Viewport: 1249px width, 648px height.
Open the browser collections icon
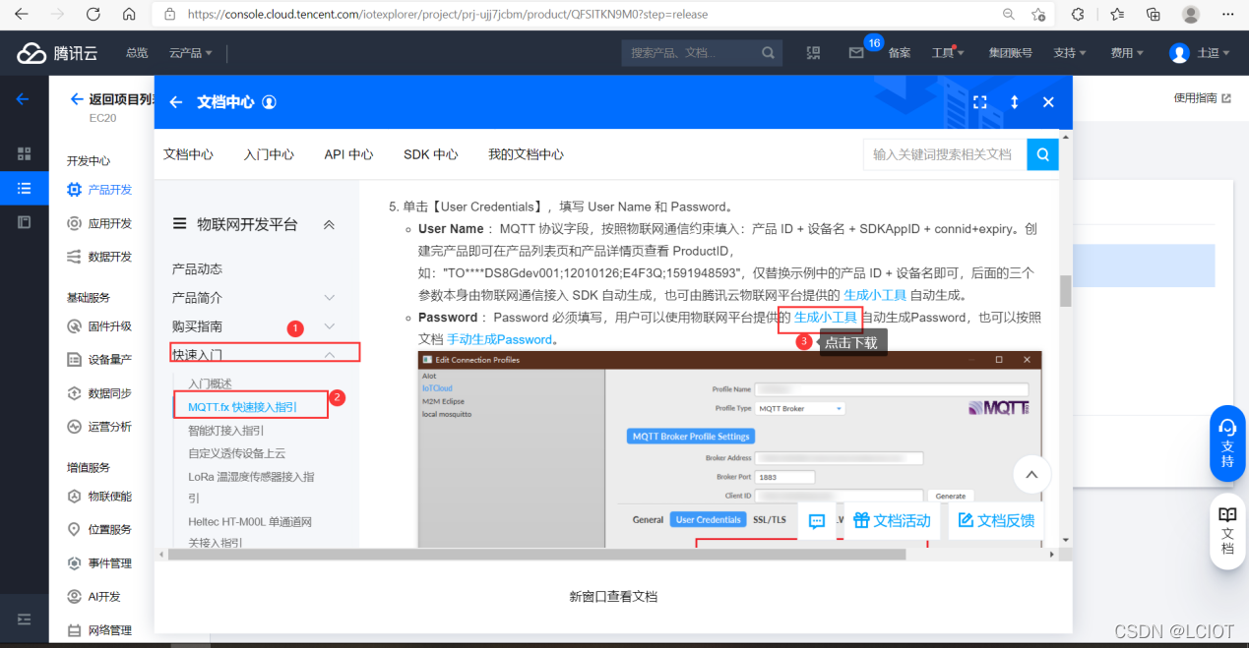[x=1154, y=15]
